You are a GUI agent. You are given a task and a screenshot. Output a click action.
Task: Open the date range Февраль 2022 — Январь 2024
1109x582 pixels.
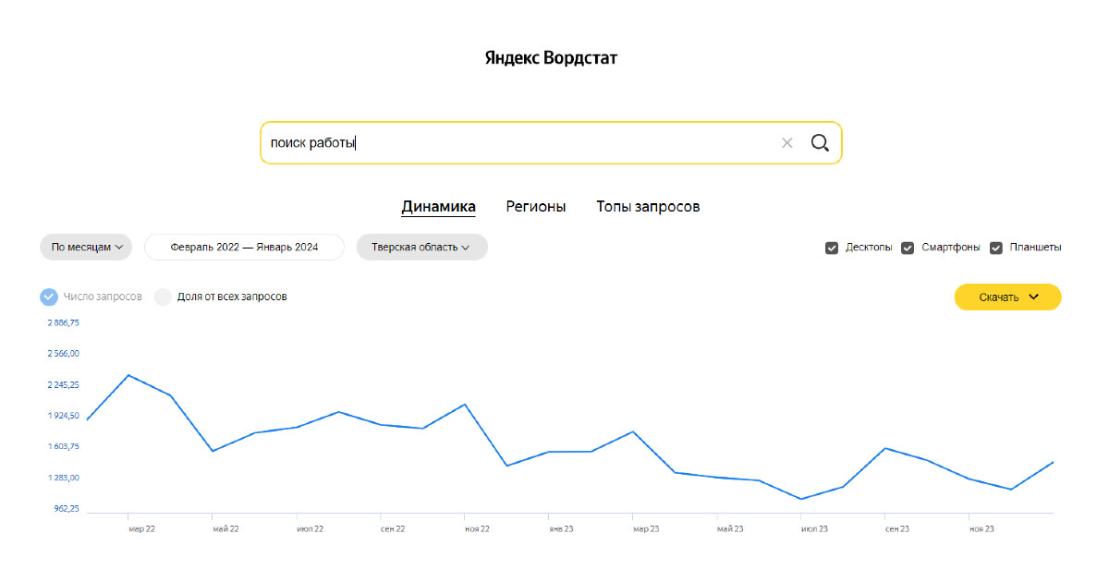pos(244,248)
